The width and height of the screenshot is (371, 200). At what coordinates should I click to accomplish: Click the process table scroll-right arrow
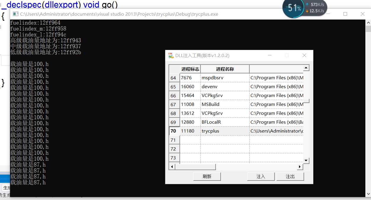[x=300, y=167]
